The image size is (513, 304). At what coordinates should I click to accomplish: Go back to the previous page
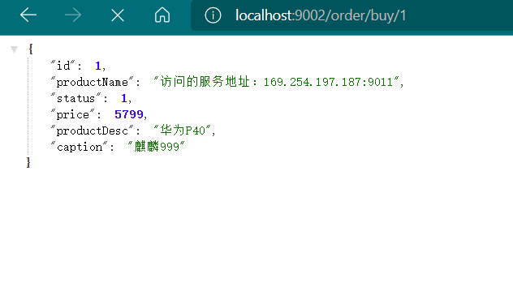[28, 15]
